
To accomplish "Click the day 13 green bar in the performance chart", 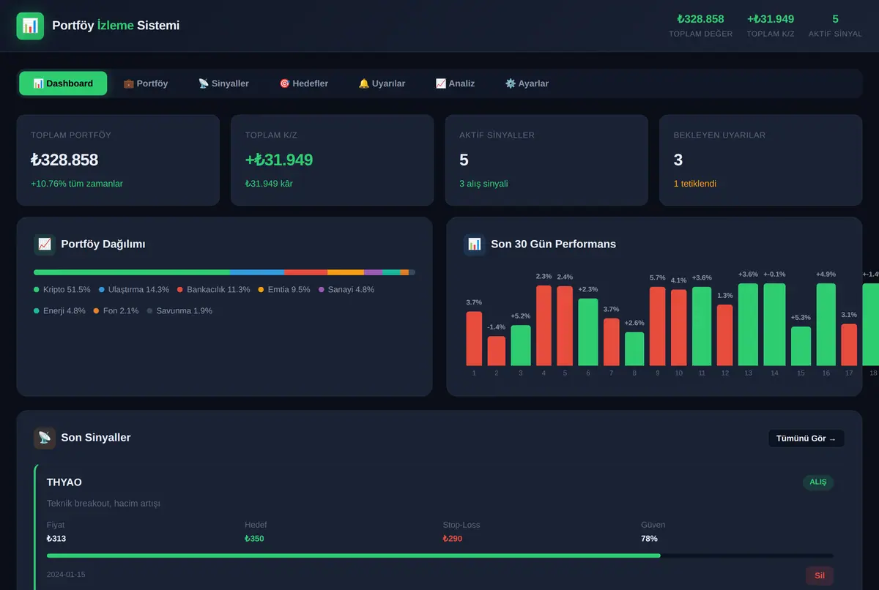I will click(x=748, y=325).
